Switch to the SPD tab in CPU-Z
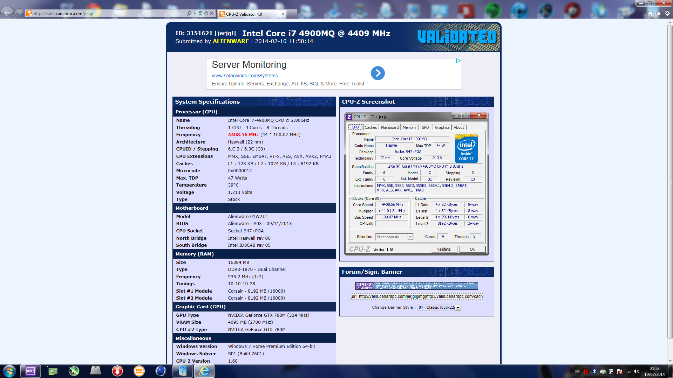The width and height of the screenshot is (673, 378). [x=425, y=127]
